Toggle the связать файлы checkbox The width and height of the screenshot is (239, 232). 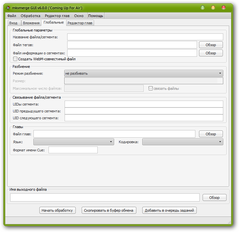coord(150,88)
